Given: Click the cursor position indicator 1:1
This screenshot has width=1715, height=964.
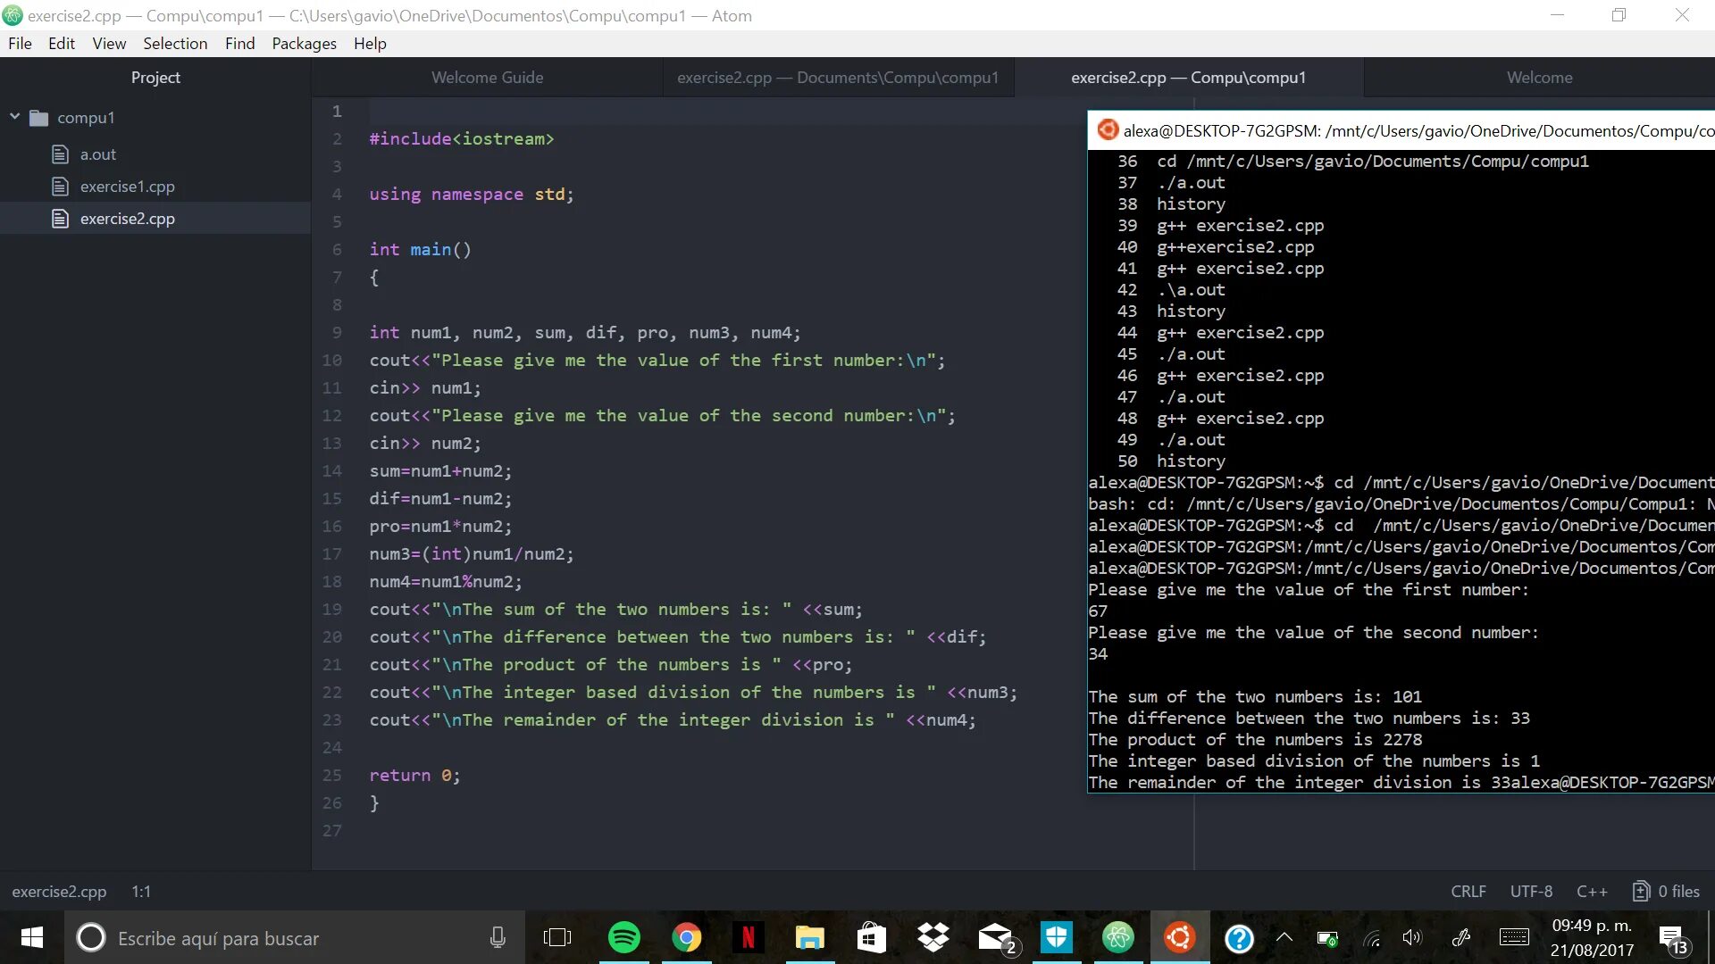Looking at the screenshot, I should (x=140, y=891).
